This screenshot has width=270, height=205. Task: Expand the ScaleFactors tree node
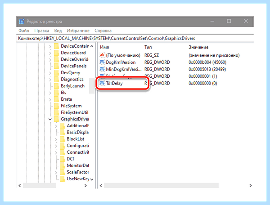pyautogui.click(x=56, y=173)
